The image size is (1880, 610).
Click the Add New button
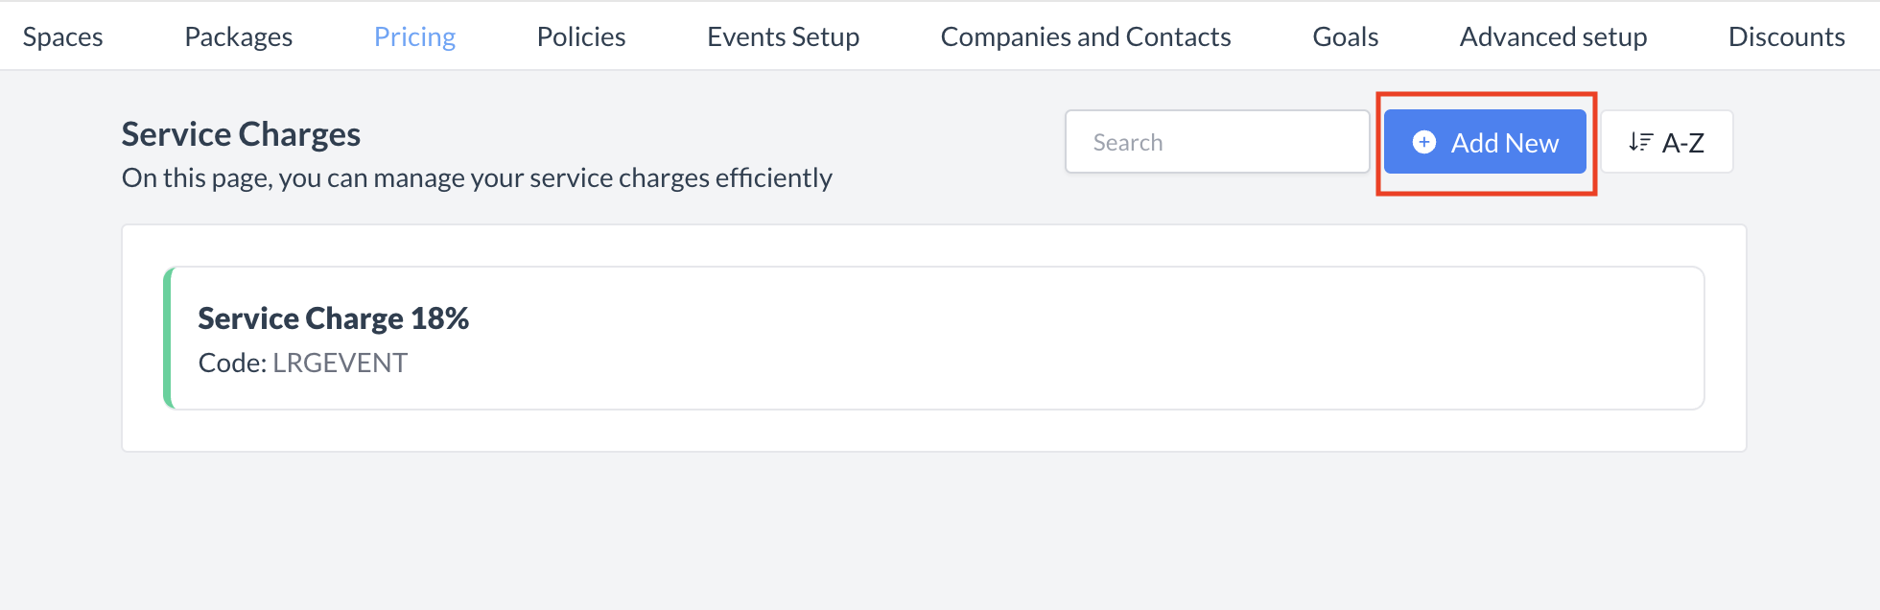pos(1485,142)
